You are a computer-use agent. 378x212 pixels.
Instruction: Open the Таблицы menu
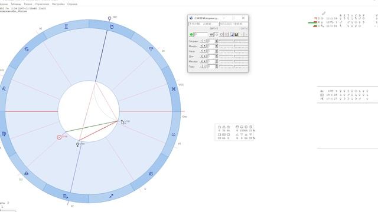pyautogui.click(x=16, y=4)
